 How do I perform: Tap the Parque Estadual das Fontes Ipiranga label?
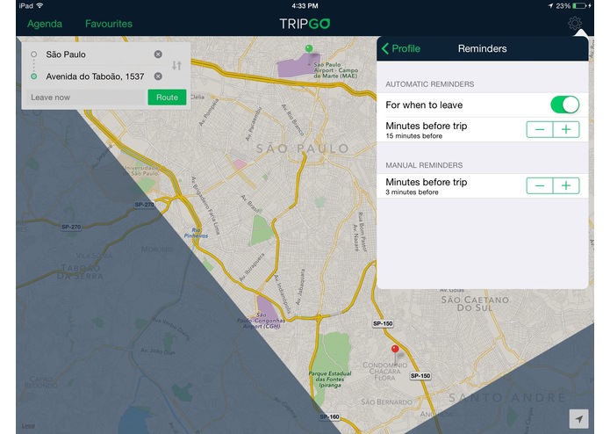coord(329,379)
